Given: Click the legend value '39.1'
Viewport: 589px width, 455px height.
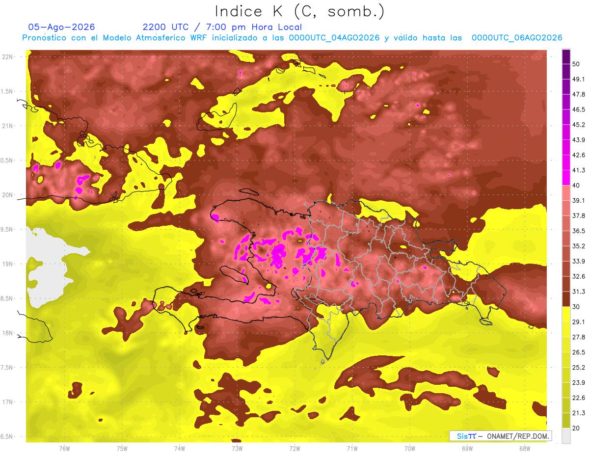Looking at the screenshot, I should pyautogui.click(x=579, y=201).
